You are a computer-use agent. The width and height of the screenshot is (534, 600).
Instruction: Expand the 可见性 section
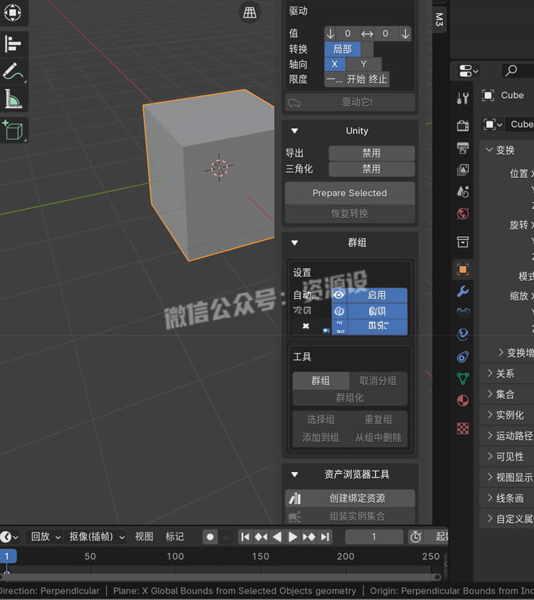pyautogui.click(x=490, y=456)
